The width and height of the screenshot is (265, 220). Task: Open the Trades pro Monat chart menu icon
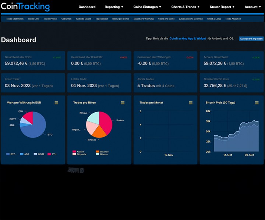(191, 103)
